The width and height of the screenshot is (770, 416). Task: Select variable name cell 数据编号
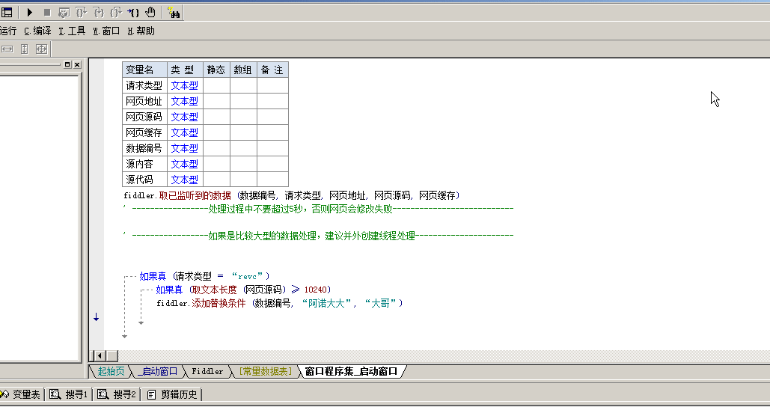pos(144,148)
